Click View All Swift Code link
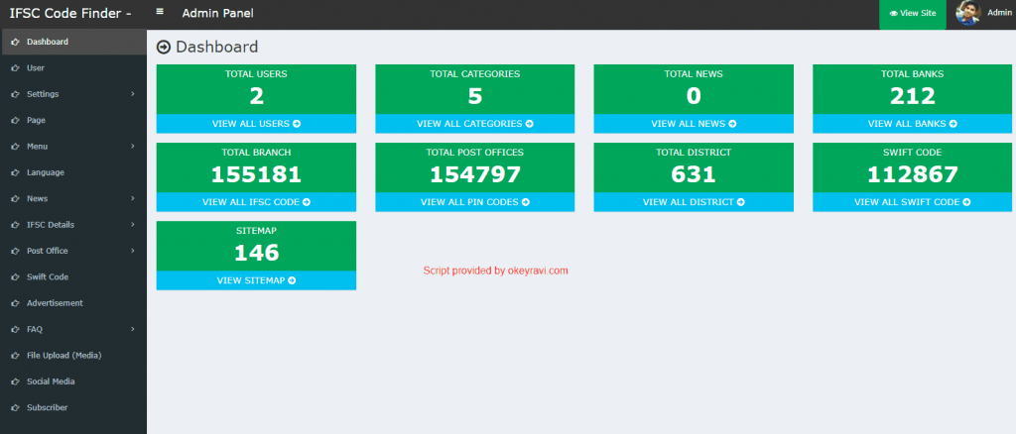The width and height of the screenshot is (1016, 434). (x=913, y=202)
